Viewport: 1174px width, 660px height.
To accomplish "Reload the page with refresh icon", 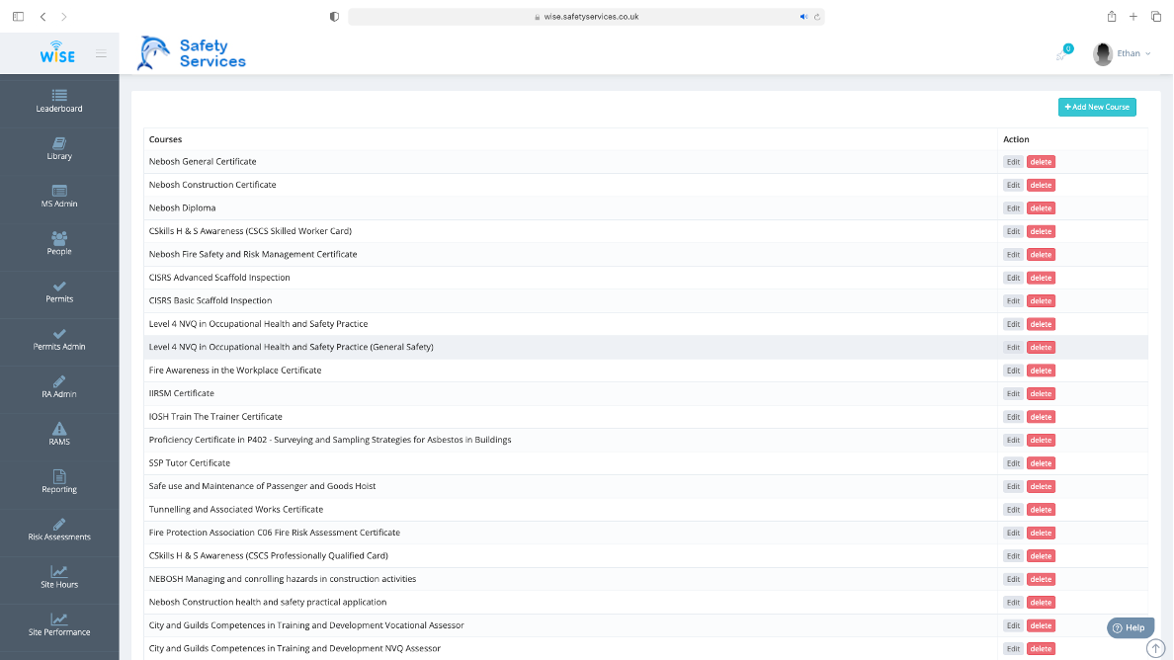I will point(817,17).
